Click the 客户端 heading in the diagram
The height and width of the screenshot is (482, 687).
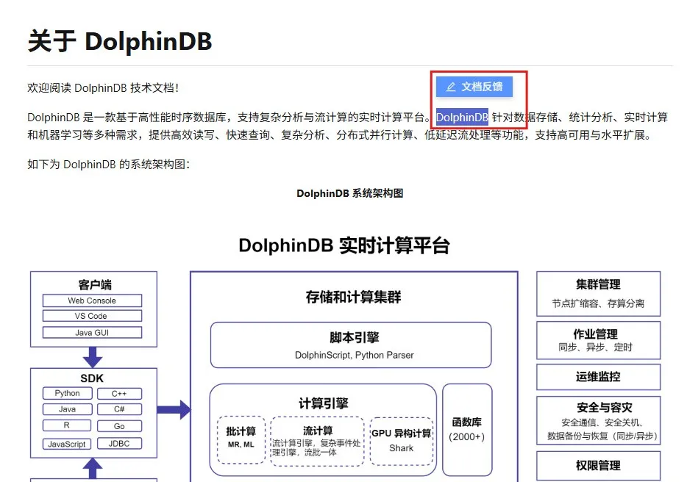pos(95,285)
